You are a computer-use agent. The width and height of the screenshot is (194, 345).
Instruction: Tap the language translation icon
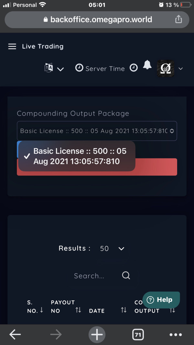[x=48, y=68]
